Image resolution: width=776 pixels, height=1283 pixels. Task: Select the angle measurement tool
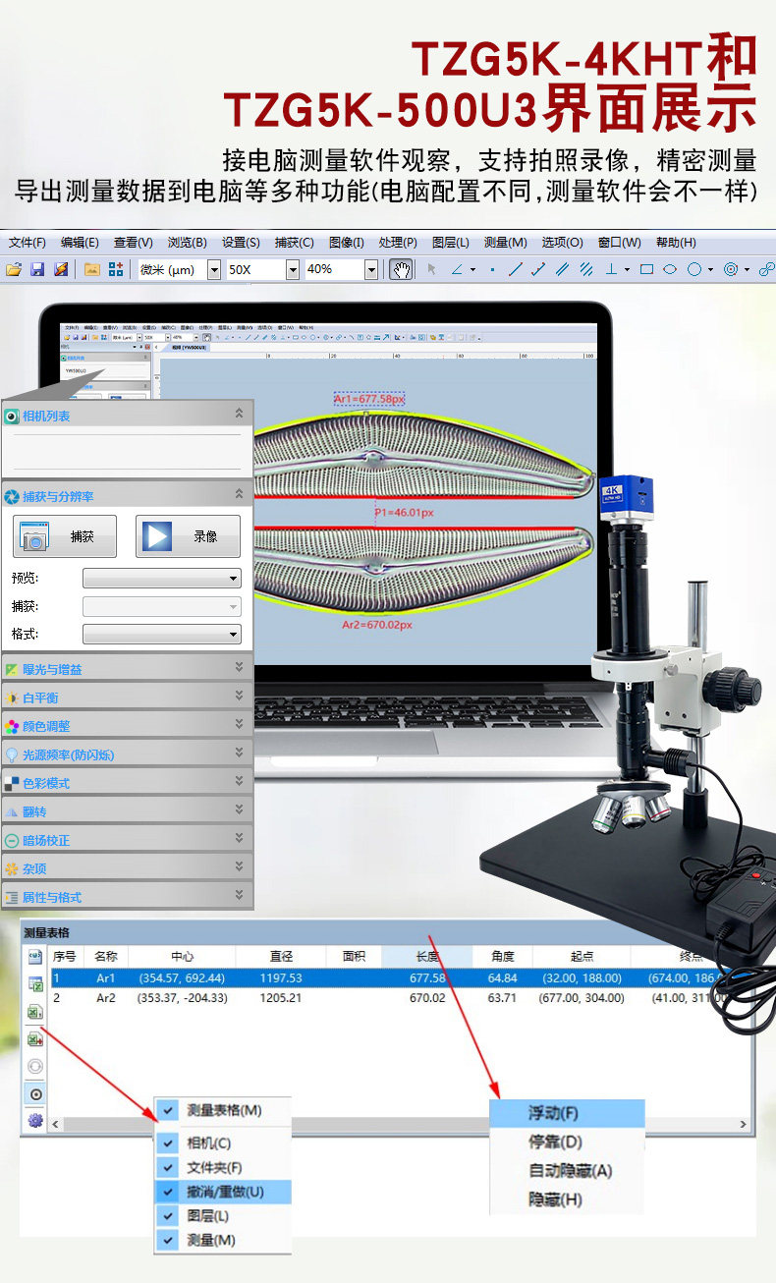tap(458, 269)
